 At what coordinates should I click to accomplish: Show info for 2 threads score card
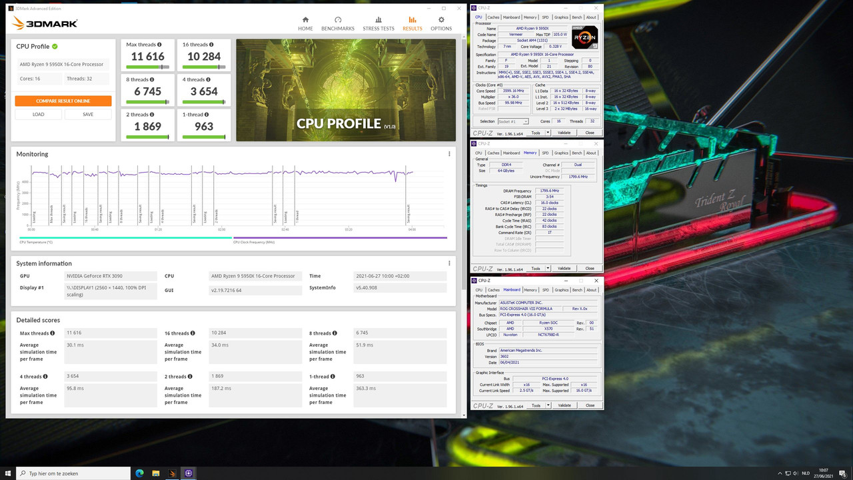click(151, 115)
